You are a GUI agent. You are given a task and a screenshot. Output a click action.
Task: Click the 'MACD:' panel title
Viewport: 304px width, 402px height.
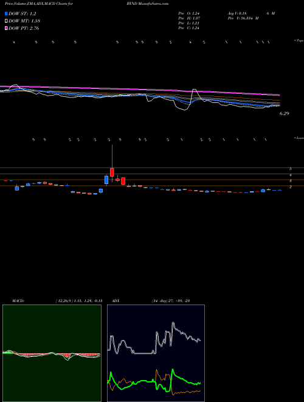click(x=18, y=301)
